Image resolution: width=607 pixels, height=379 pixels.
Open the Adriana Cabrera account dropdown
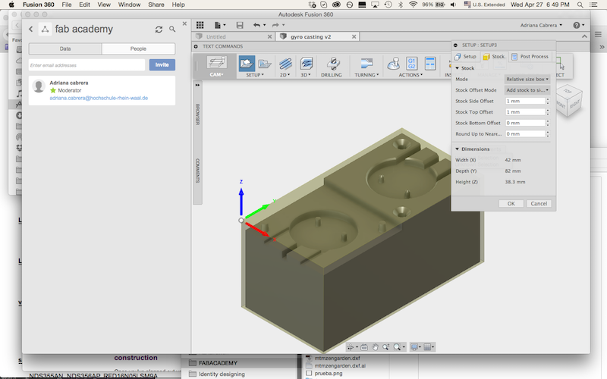point(541,25)
